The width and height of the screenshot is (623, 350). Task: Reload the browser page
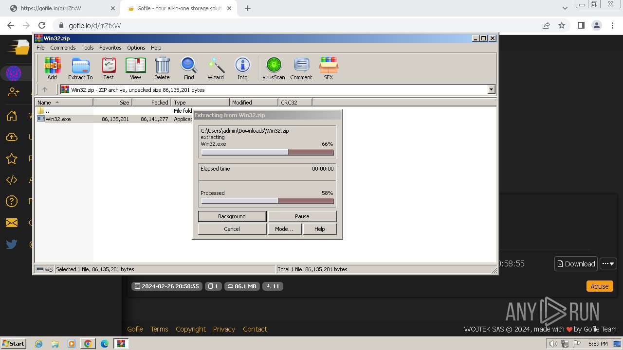coord(42,25)
